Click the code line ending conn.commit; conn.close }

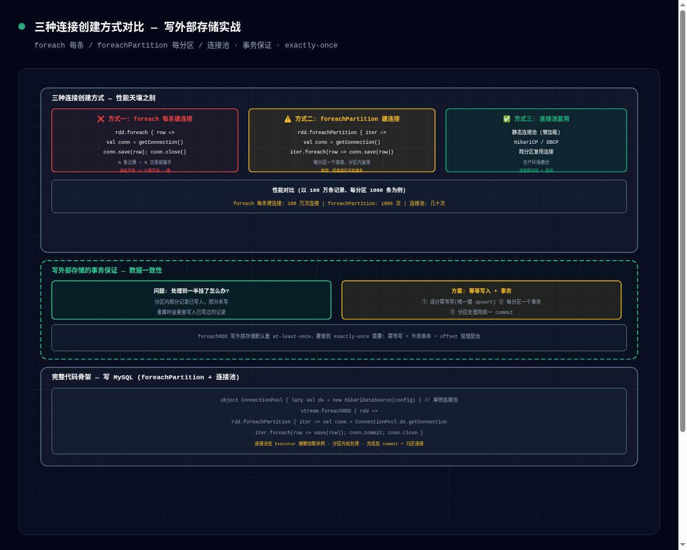point(339,433)
